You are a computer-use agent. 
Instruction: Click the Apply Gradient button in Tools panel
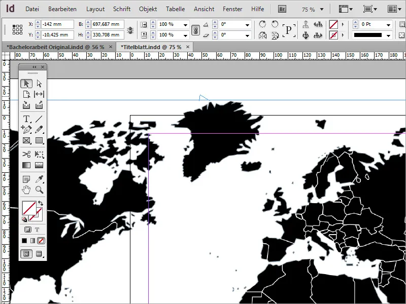32,241
